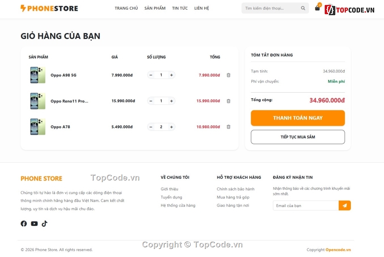This screenshot has width=384, height=257.
Task: Open the LIÊN HỆ menu item
Action: pyautogui.click(x=201, y=8)
